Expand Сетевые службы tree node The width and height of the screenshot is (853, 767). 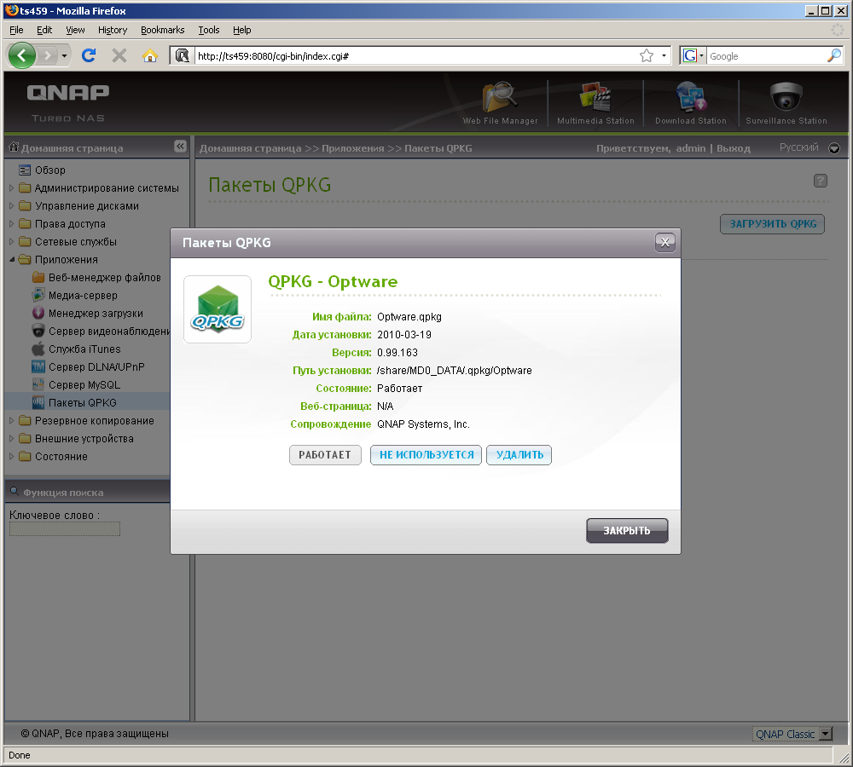point(11,241)
